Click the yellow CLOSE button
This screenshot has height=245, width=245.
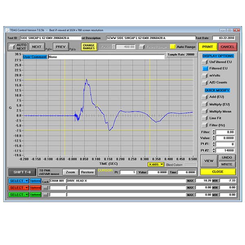pyautogui.click(x=218, y=172)
